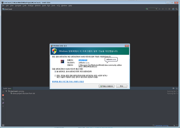180x128 pixels.
Task: Click the gray close X icon in build panel
Action: [x=3, y=106]
